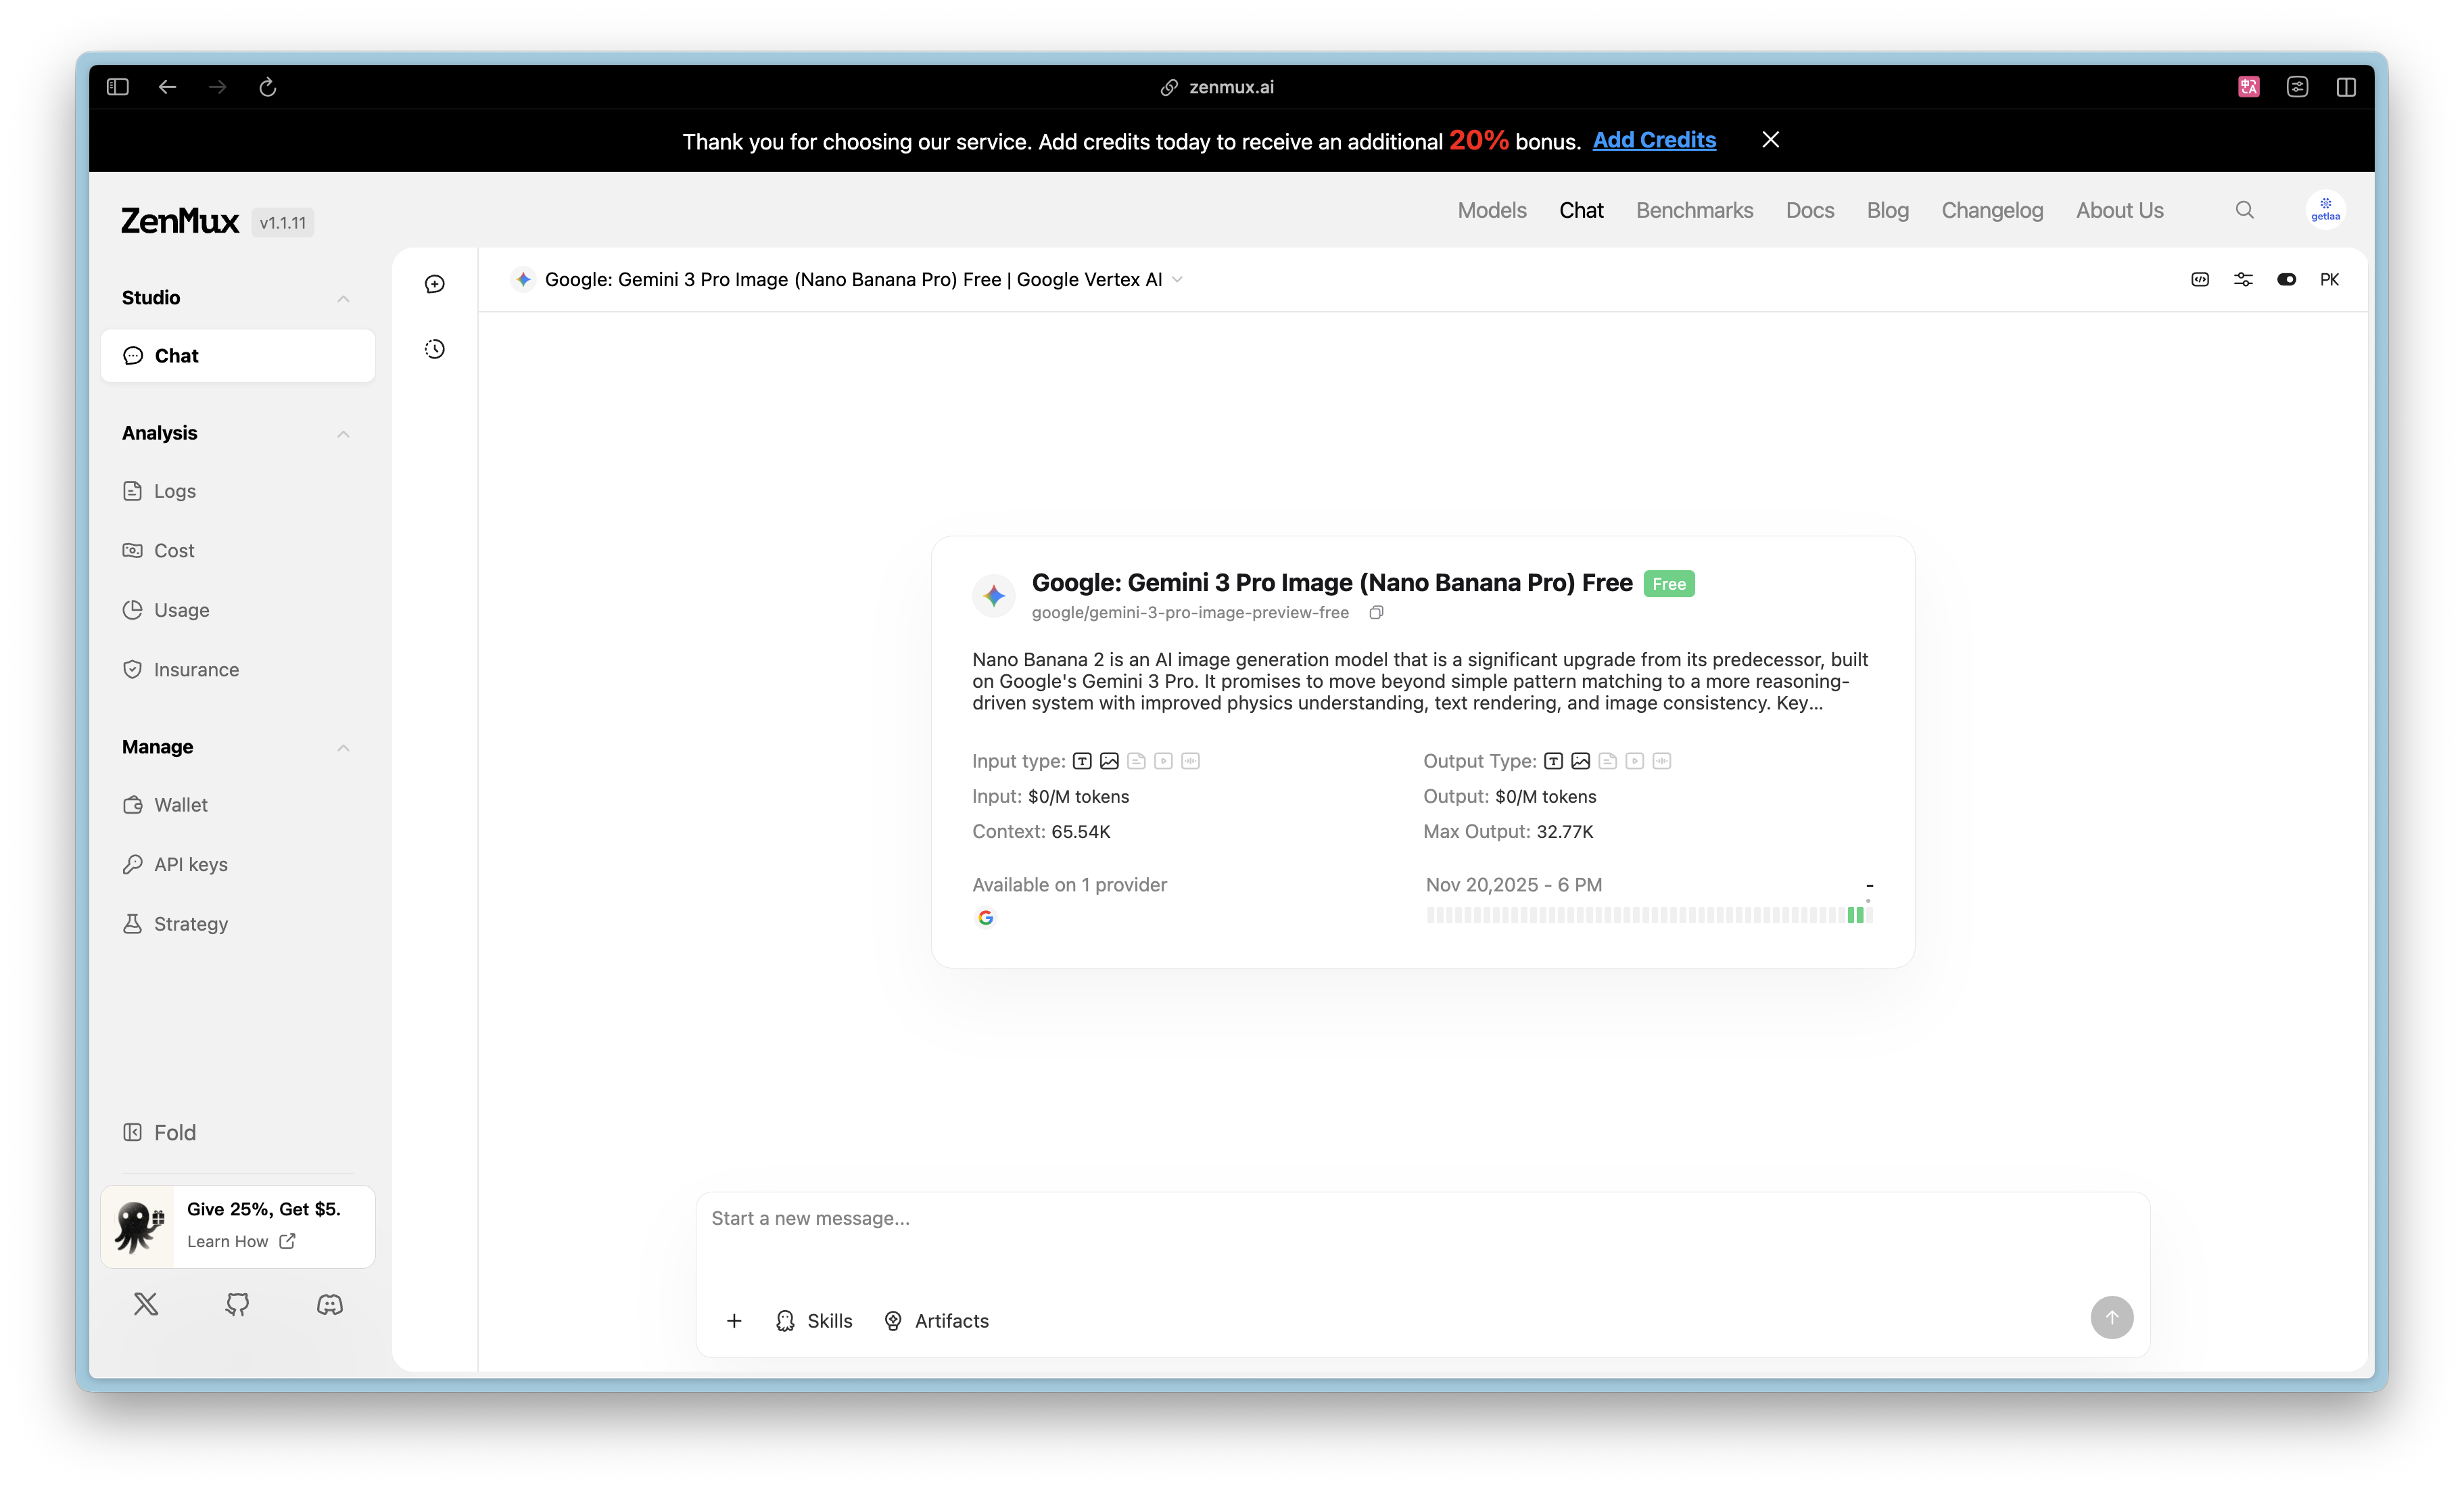The width and height of the screenshot is (2464, 1492).
Task: Click the model title on the card
Action: pos(1332,583)
